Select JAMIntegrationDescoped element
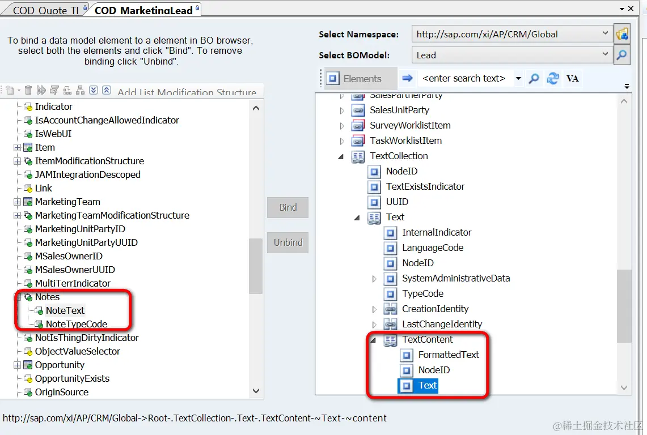 [x=87, y=174]
